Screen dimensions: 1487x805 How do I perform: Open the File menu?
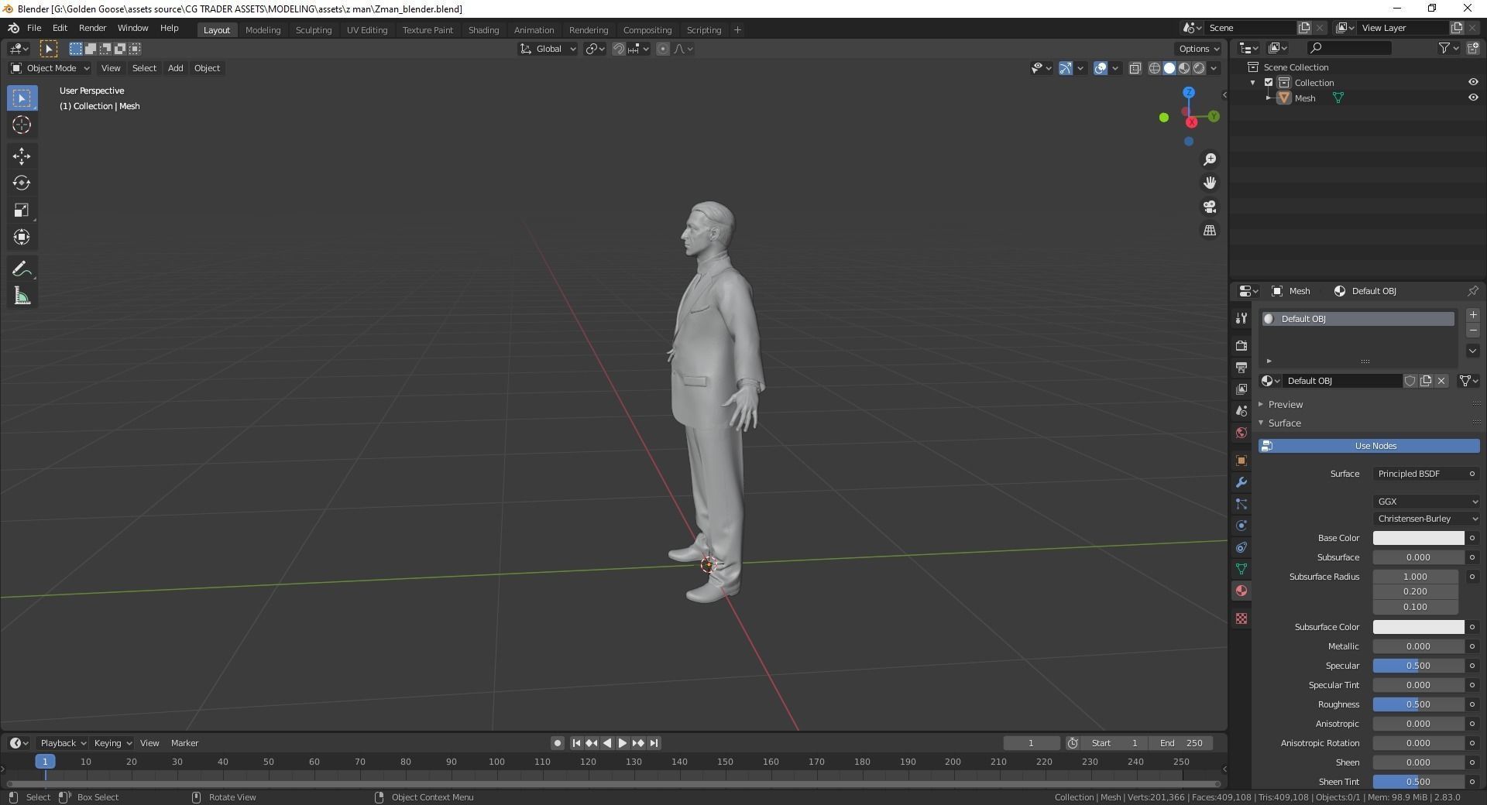pos(34,28)
